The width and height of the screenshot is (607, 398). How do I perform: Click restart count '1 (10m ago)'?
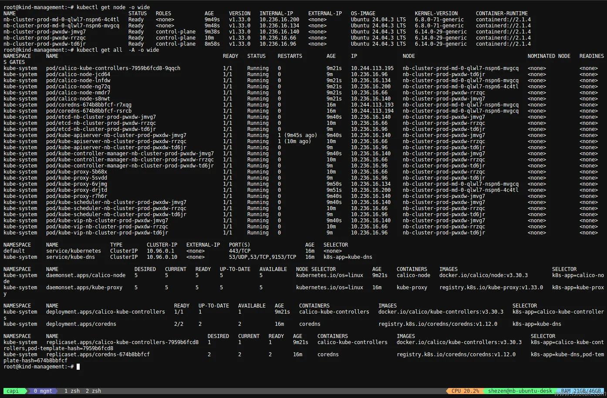click(294, 141)
